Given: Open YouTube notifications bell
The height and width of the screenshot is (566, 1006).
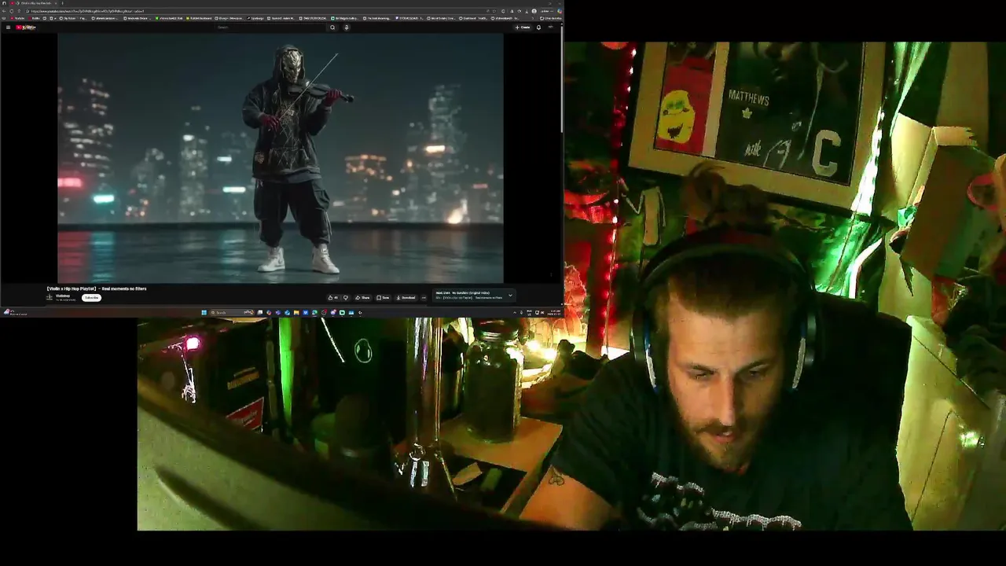Looking at the screenshot, I should [x=538, y=28].
